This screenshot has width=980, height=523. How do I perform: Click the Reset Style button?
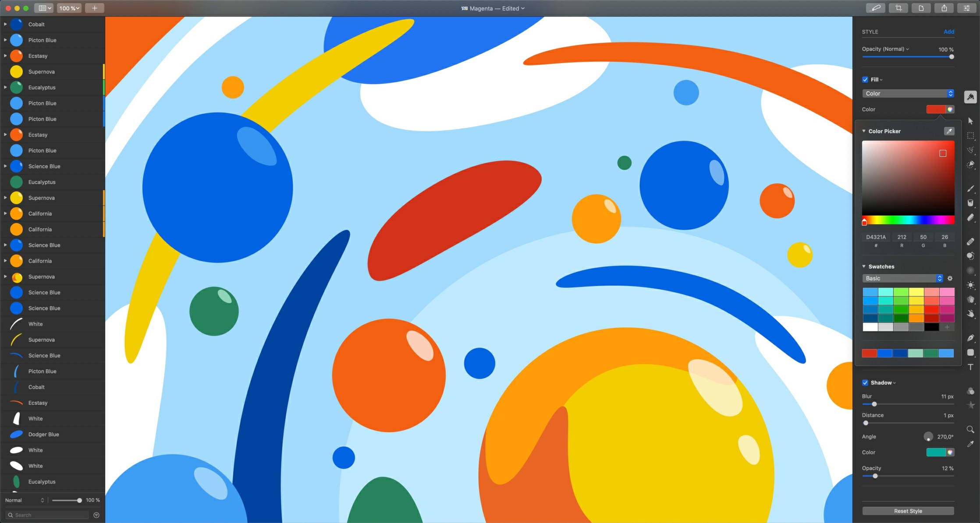[908, 511]
